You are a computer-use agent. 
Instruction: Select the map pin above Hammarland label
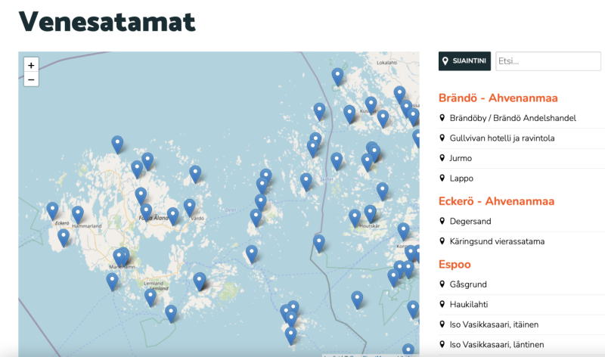[78, 214]
